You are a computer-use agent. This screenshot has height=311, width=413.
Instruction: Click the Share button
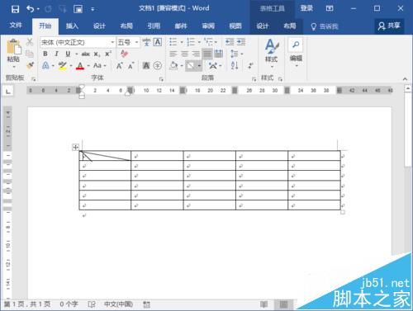(389, 26)
